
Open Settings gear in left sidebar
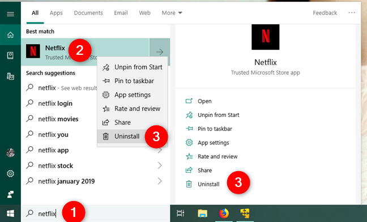point(10,173)
